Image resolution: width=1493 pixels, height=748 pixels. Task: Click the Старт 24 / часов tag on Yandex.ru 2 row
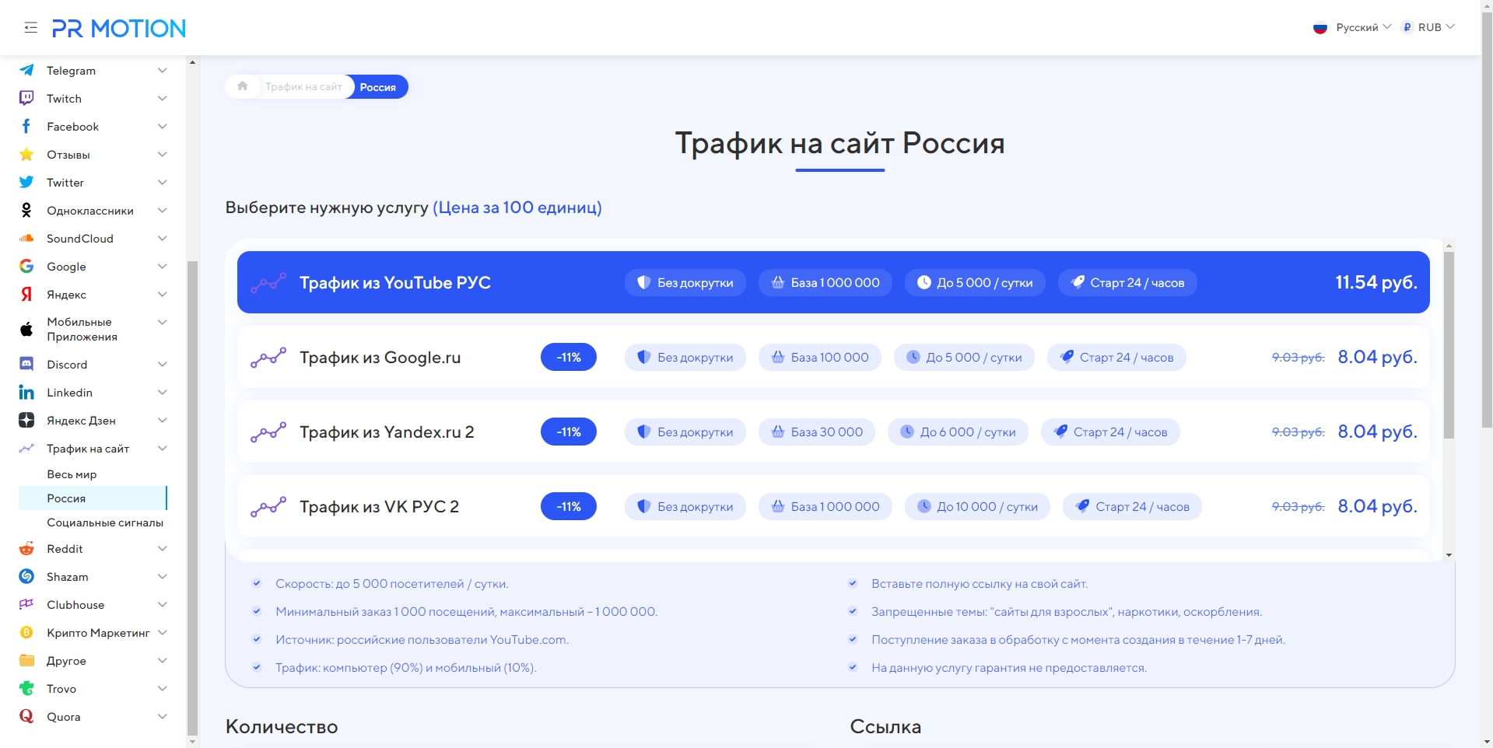click(x=1110, y=432)
